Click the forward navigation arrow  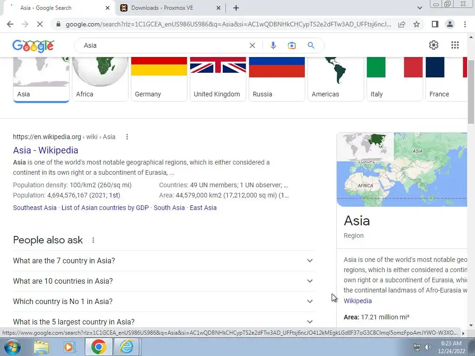(25, 24)
